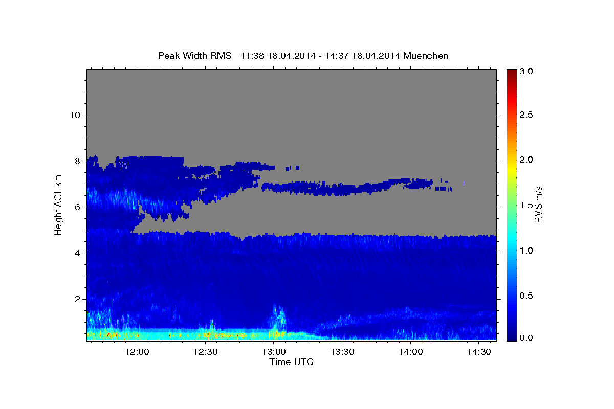Click the plot title 'Peak Width RMS'
This screenshot has height=409, width=614.
195,56
